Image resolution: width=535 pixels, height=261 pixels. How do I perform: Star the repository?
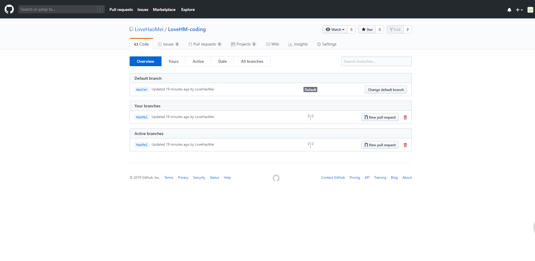(x=367, y=29)
